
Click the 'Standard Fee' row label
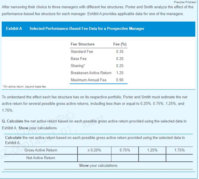click(x=82, y=51)
